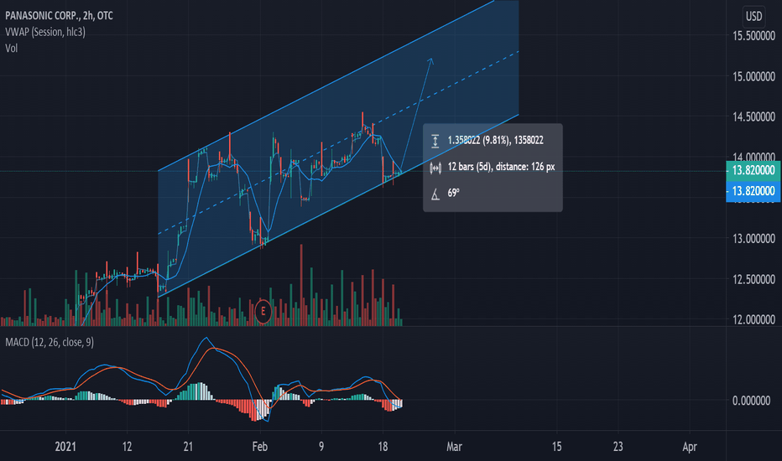The height and width of the screenshot is (461, 782).
Task: Click the 13.000000 price axis label
Action: (x=753, y=238)
